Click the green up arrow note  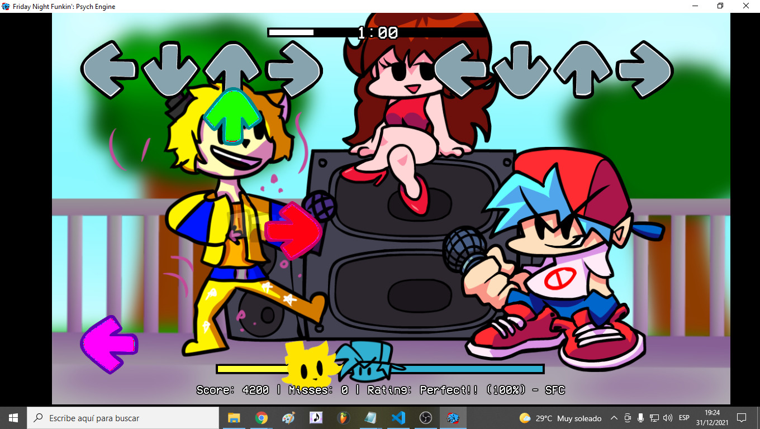coord(232,116)
